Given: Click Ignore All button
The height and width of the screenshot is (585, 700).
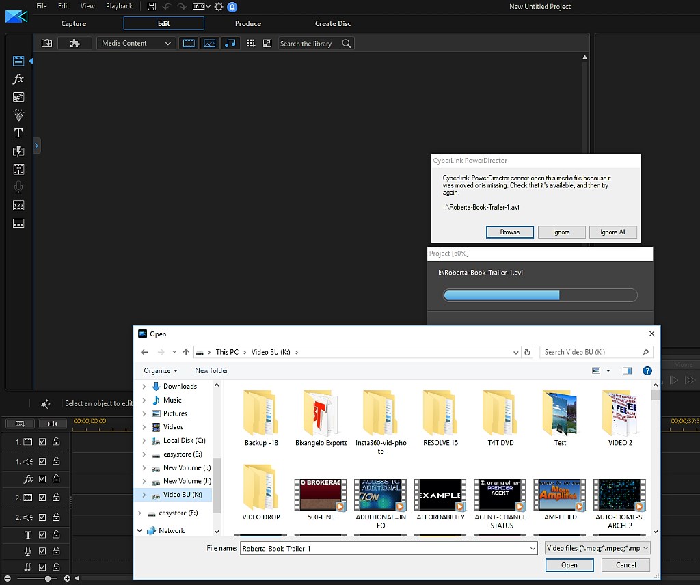Looking at the screenshot, I should click(x=612, y=232).
